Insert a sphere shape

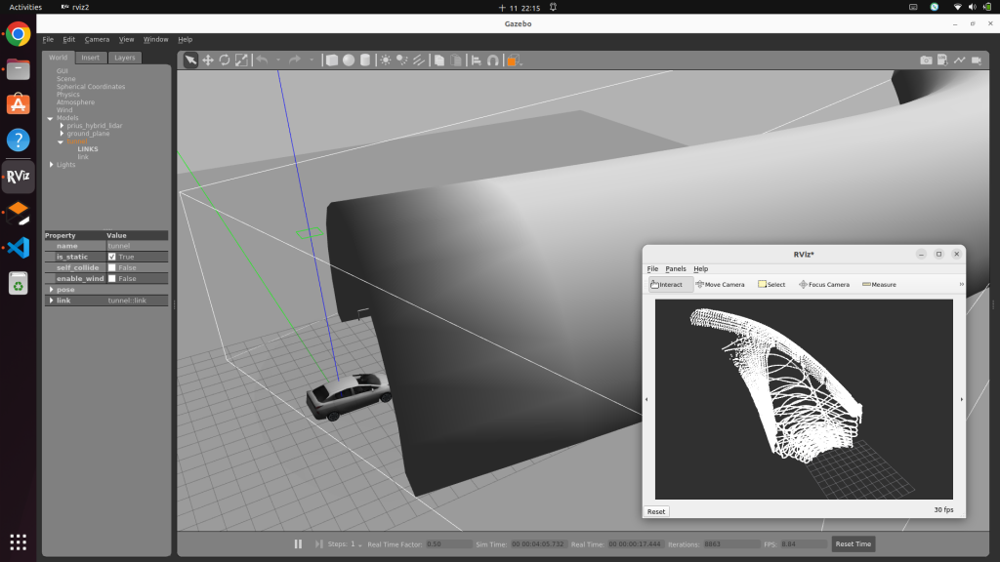pos(349,60)
